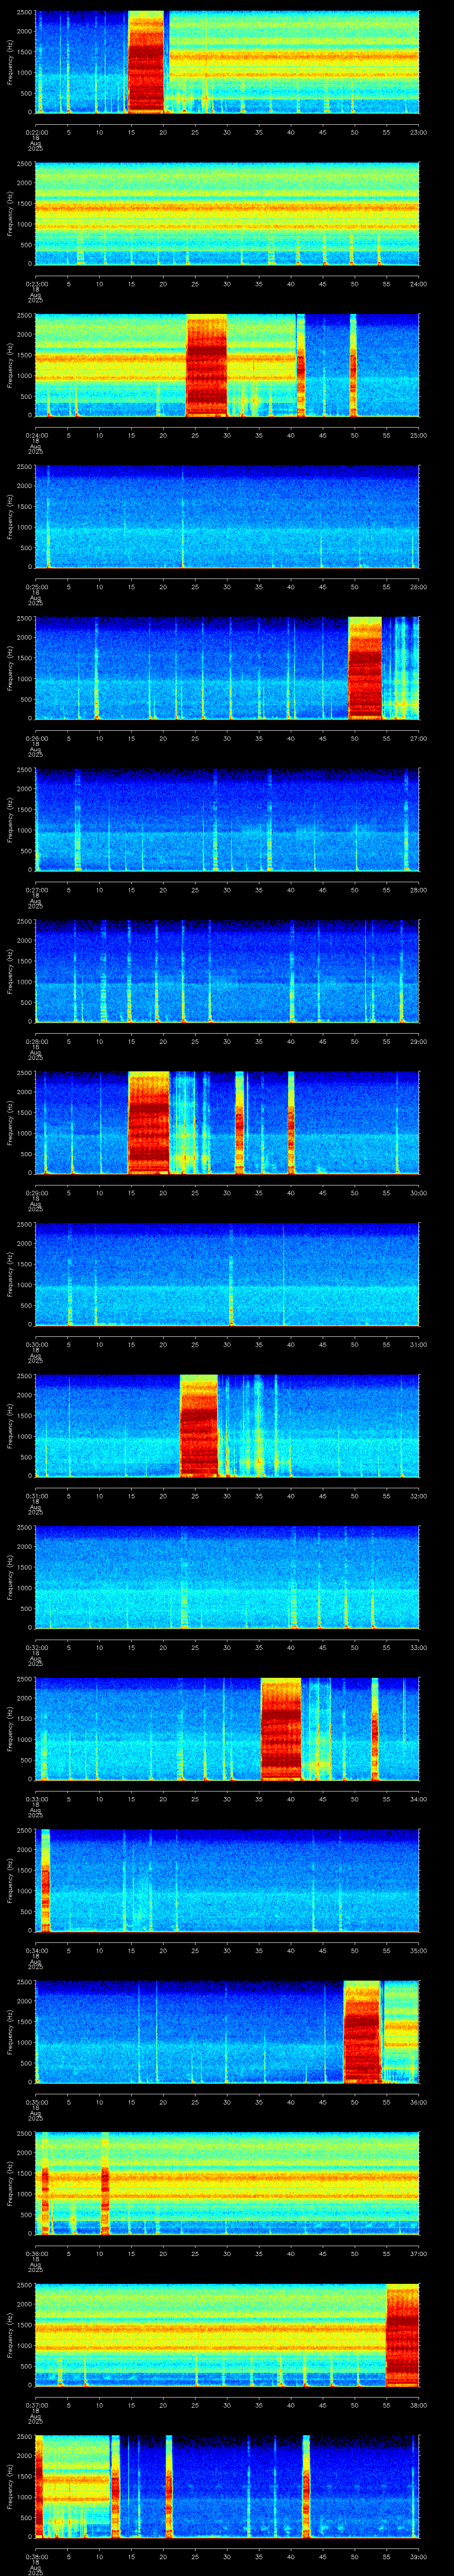Click inside the quiet 0:25:00 spectrogram plot
Viewport: 454px width, 2576px height.
point(227,516)
